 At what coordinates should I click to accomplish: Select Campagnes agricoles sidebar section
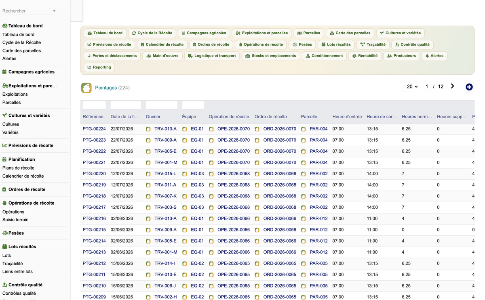point(32,72)
